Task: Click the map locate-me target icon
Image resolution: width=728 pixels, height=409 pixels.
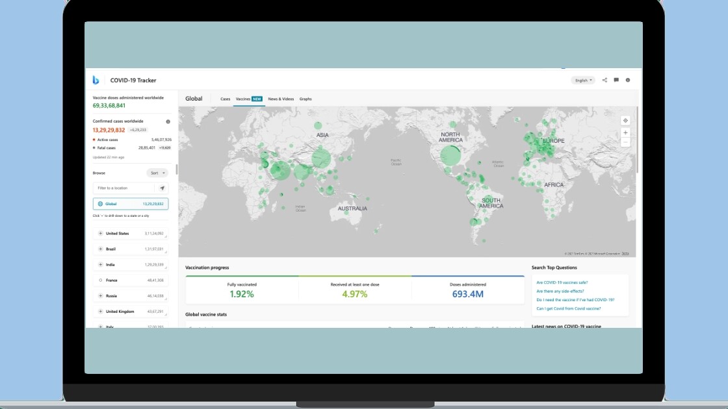Action: [x=625, y=120]
